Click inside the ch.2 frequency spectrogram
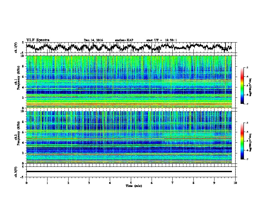The height and width of the screenshot is (205, 265). (129, 137)
